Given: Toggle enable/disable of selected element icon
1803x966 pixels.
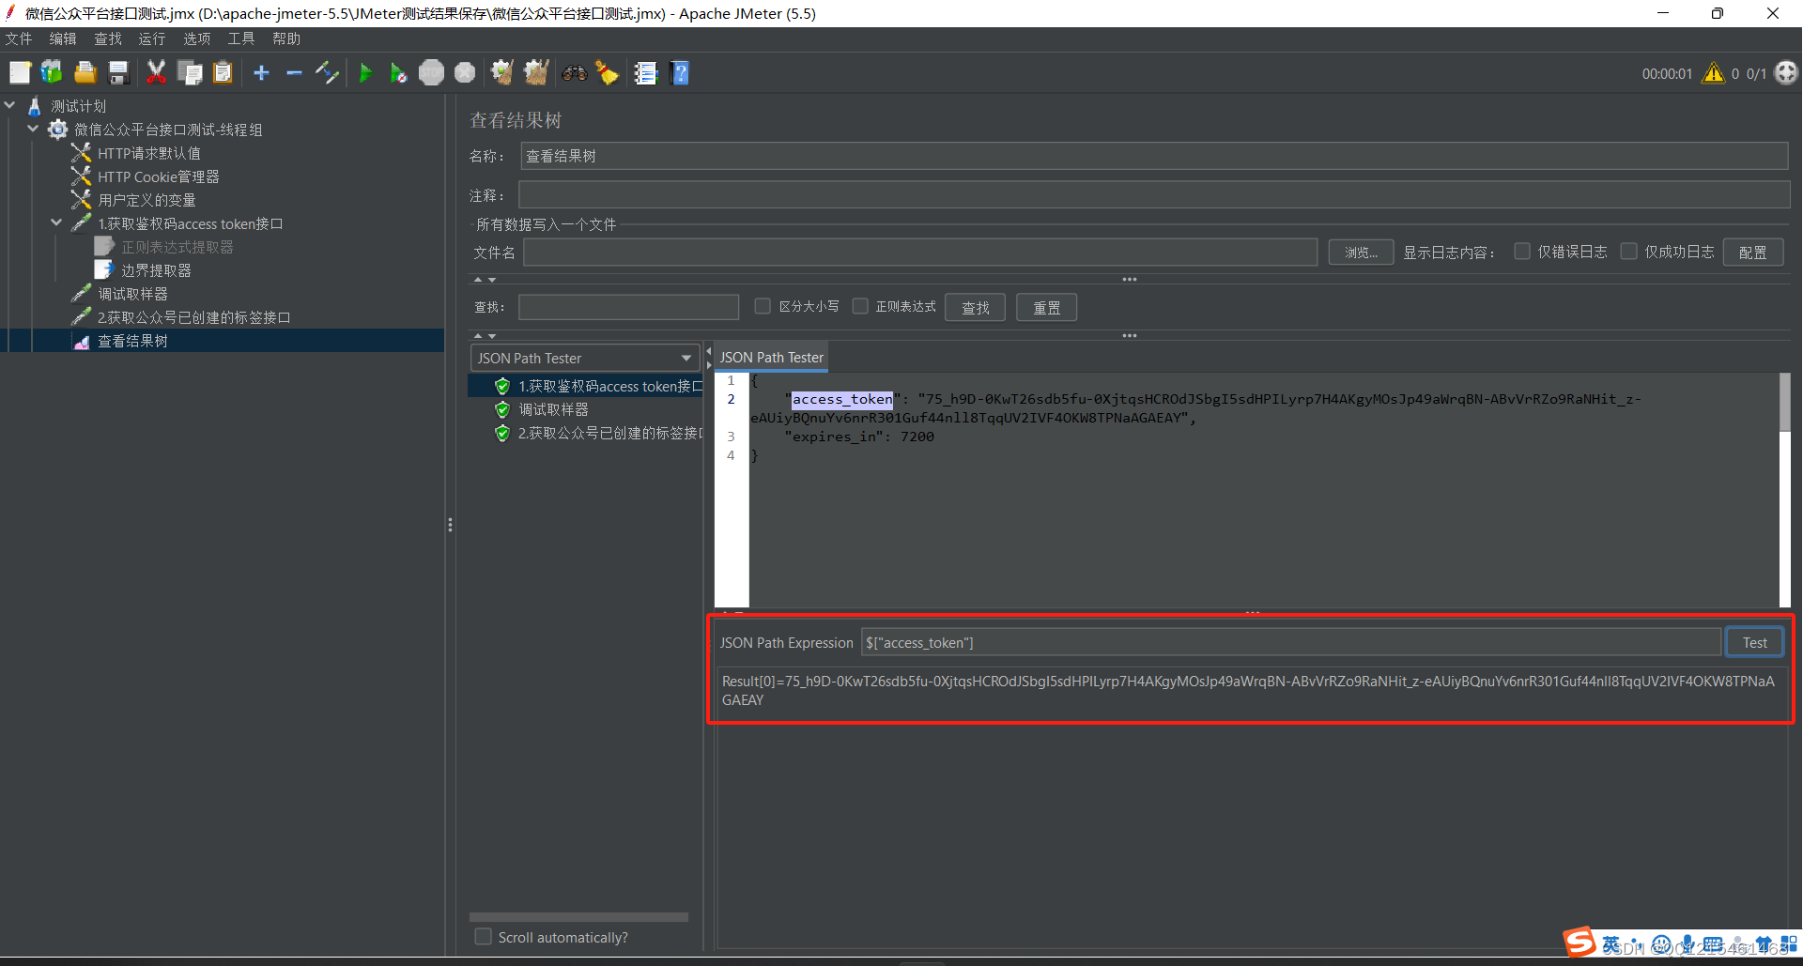Looking at the screenshot, I should (327, 72).
